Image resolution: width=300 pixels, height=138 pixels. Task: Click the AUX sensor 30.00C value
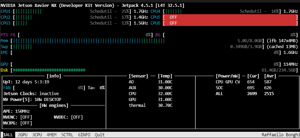(x=165, y=88)
